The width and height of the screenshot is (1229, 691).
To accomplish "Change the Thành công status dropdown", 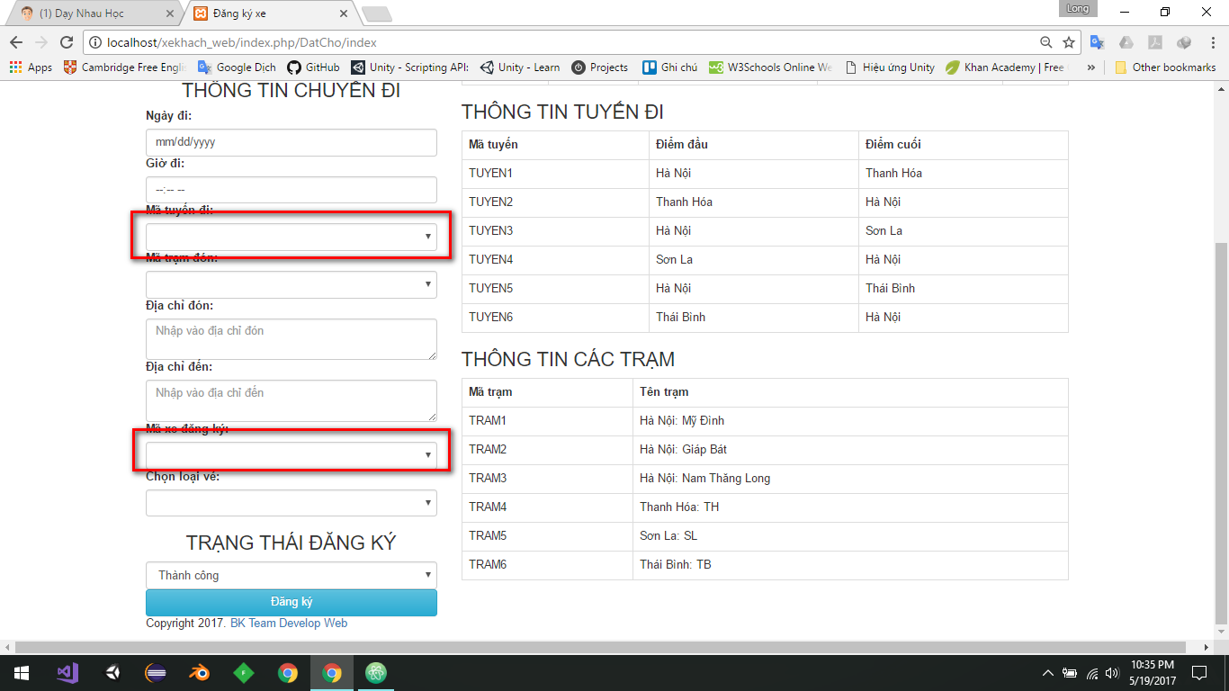I will [x=291, y=575].
